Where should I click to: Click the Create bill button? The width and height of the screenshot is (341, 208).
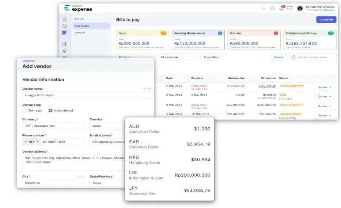pos(326,20)
